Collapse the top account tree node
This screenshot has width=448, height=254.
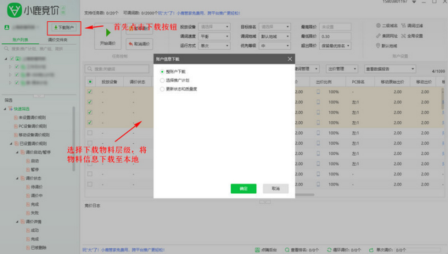coord(6,59)
